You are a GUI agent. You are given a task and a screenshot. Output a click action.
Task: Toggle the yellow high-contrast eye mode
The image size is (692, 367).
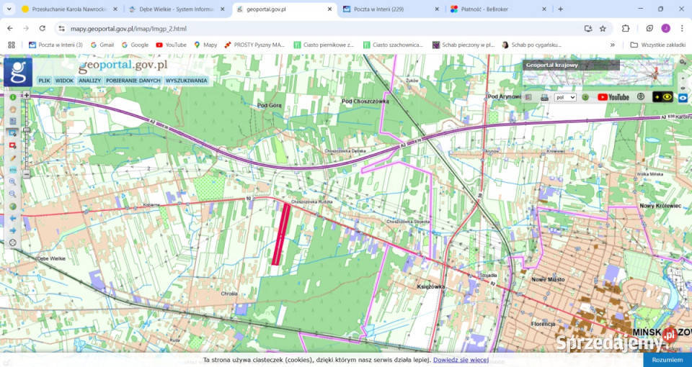[662, 97]
